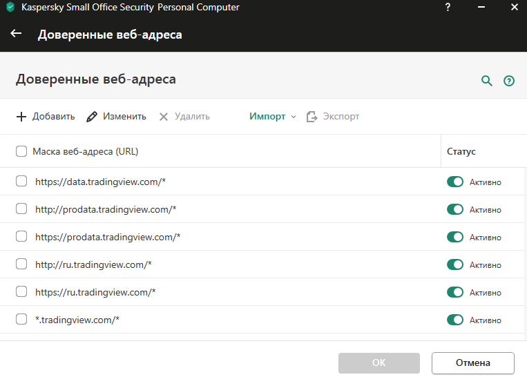Click the Экспорт arrow icon
This screenshot has height=377, width=527.
point(312,117)
